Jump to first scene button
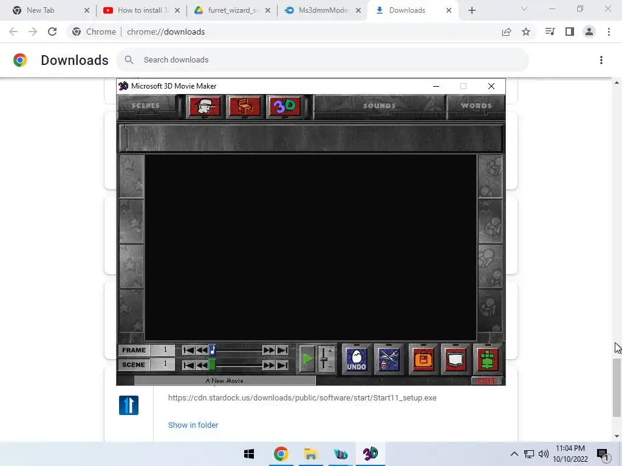Image resolution: width=622 pixels, height=466 pixels. [188, 365]
